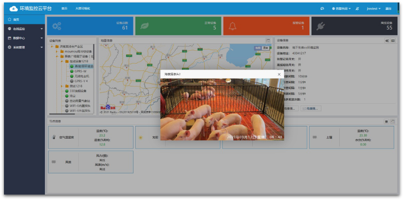Image resolution: width=404 pixels, height=200 pixels.
Task: Click the cloud logo of 环境监控云平台
Action: click(x=13, y=8)
